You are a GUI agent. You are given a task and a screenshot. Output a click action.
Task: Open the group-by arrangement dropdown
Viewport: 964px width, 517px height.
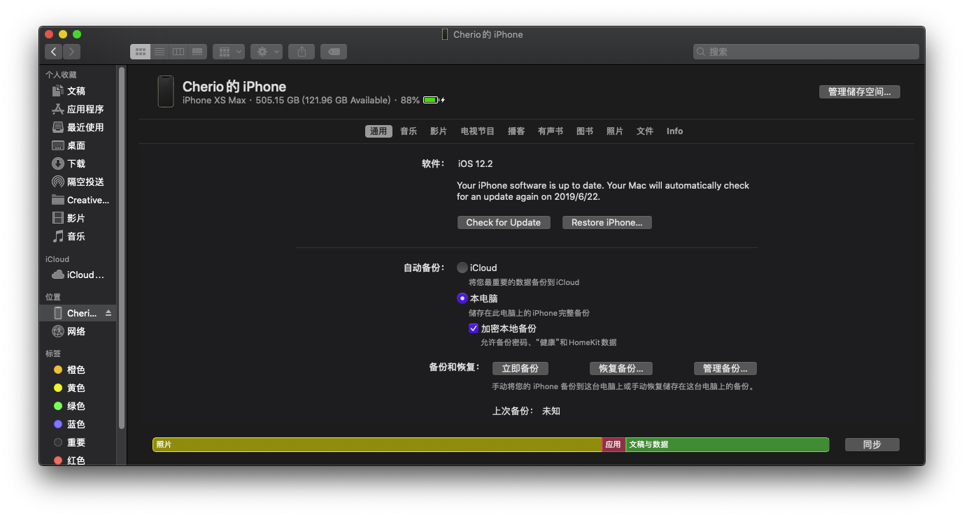(x=228, y=52)
